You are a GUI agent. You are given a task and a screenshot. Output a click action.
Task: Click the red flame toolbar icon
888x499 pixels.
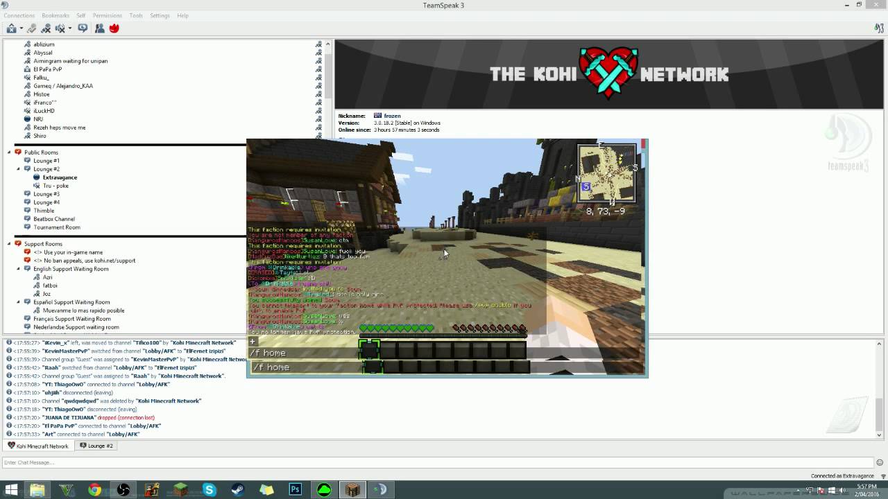(114, 28)
